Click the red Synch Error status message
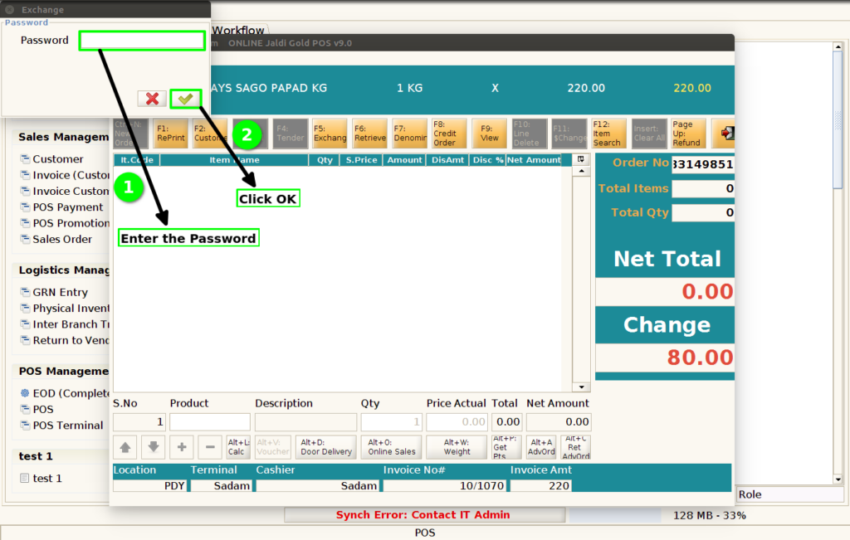 423,515
